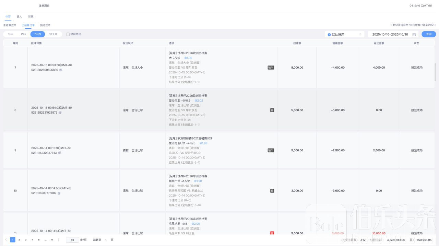Screen dimensions: 439x246
Task: Click the vertical scrollbar on the table
Action: point(436,72)
